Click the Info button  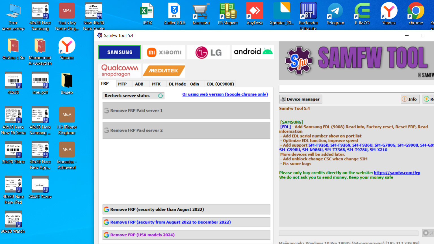410,99
